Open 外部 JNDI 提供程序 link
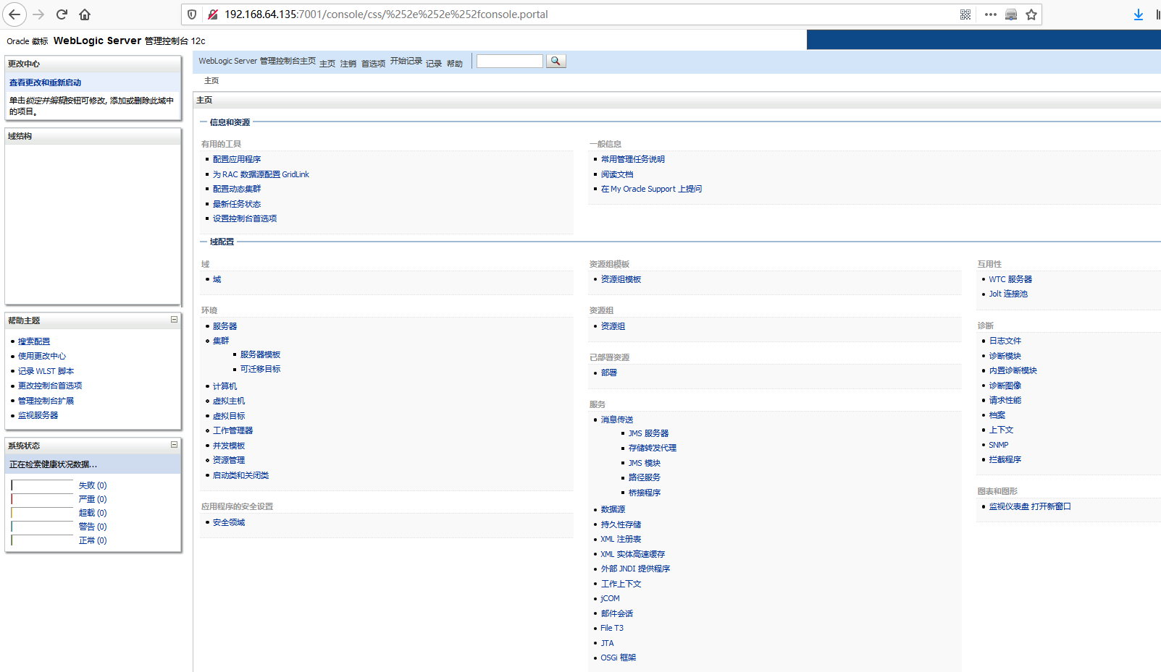Image resolution: width=1161 pixels, height=672 pixels. click(635, 569)
